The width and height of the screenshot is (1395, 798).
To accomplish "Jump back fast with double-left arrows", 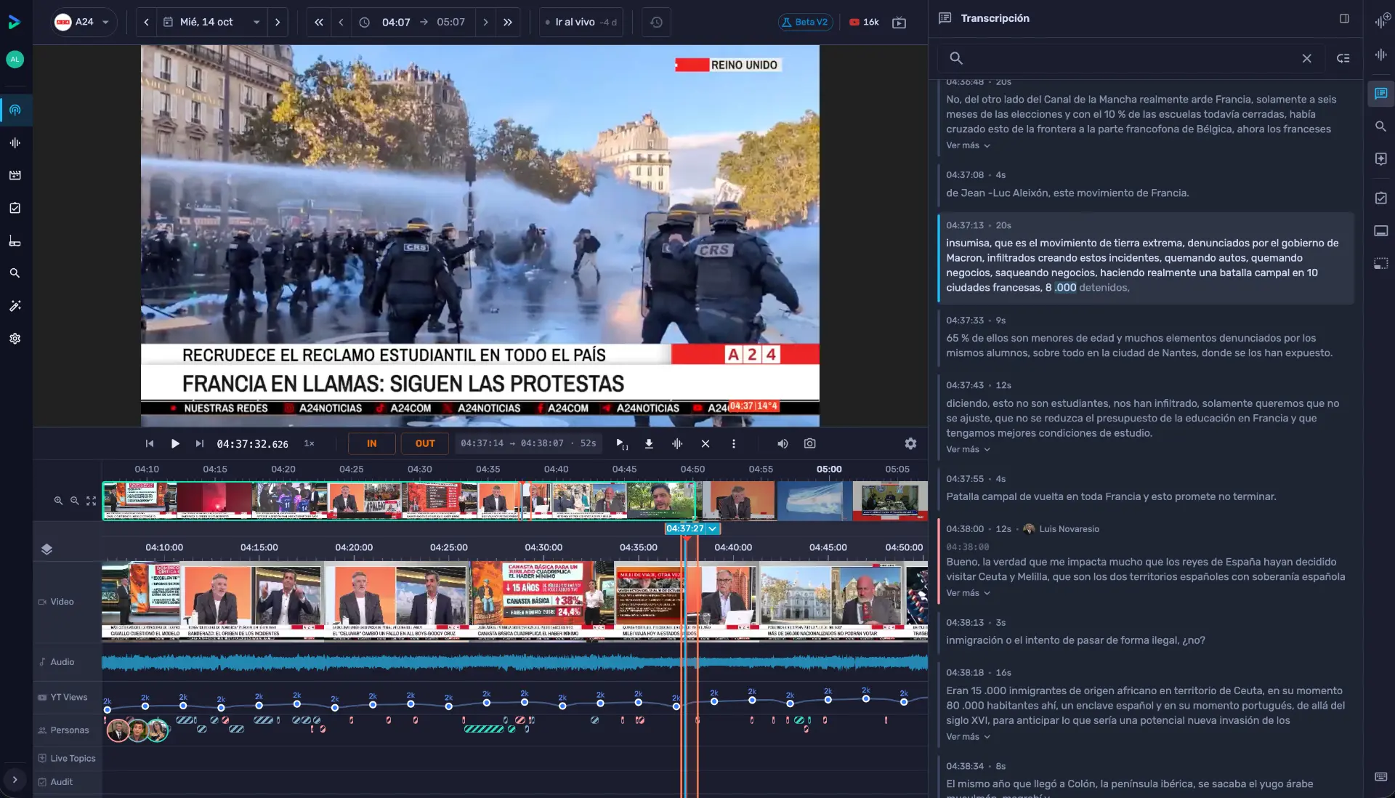I will [318, 22].
